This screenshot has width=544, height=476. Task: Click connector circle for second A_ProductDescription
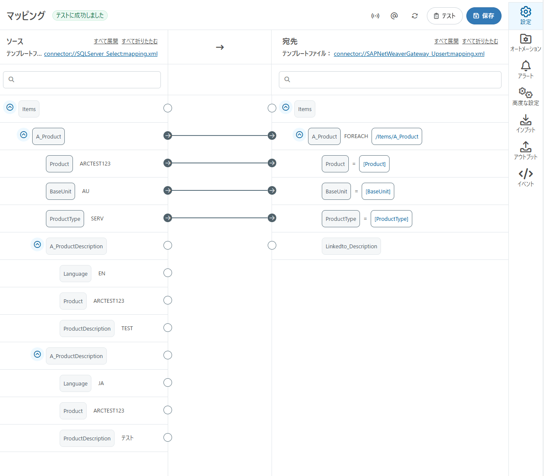tap(168, 355)
